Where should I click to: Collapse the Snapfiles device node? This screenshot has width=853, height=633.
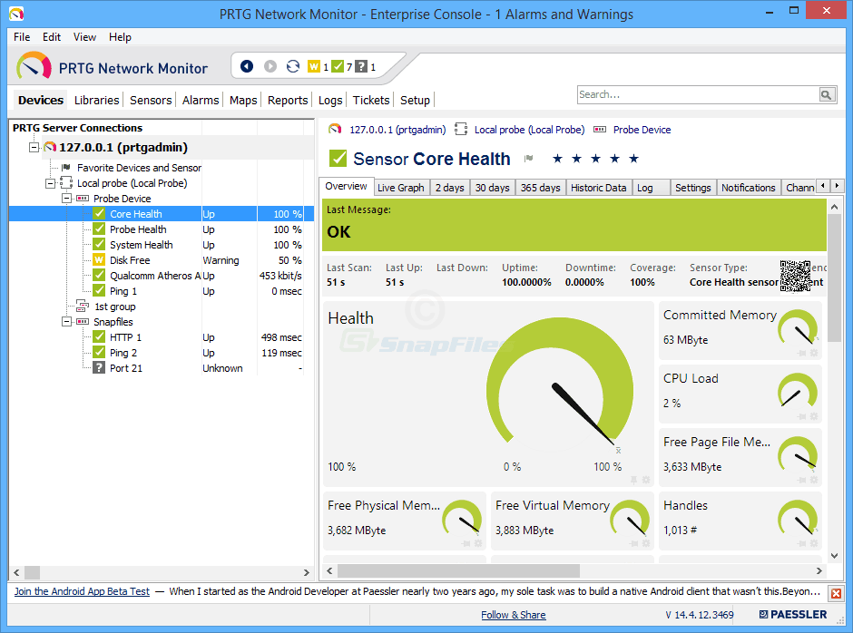(x=67, y=322)
